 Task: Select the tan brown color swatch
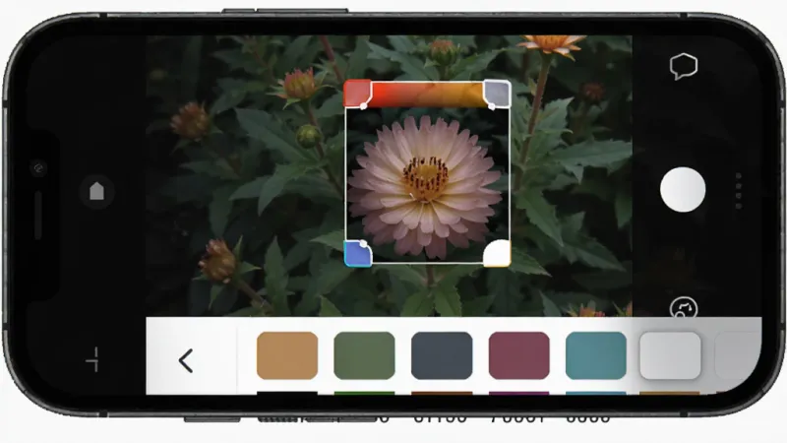[x=287, y=355]
